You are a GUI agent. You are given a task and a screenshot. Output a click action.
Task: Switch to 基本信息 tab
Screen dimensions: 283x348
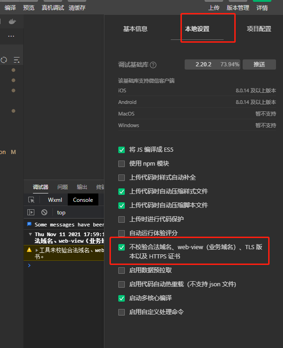[x=135, y=29]
